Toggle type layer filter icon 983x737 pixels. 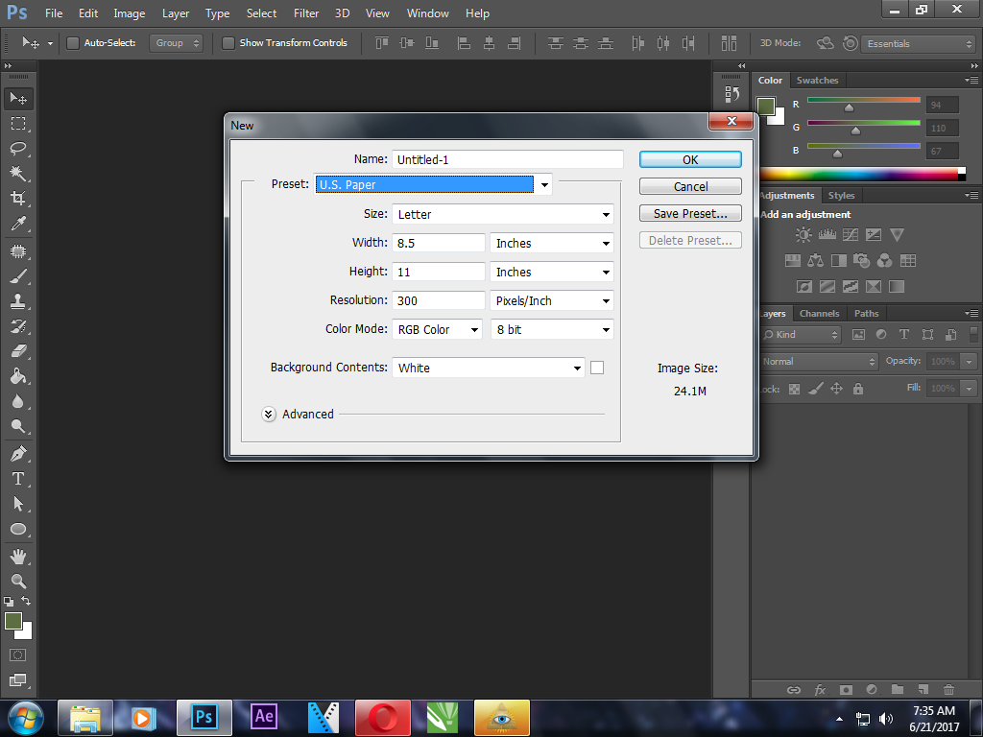tap(904, 335)
